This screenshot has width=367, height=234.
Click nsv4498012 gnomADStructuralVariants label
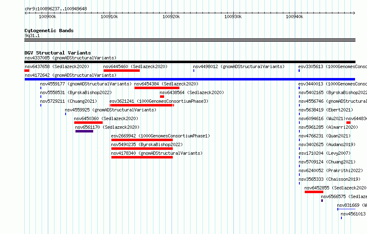tap(239, 66)
